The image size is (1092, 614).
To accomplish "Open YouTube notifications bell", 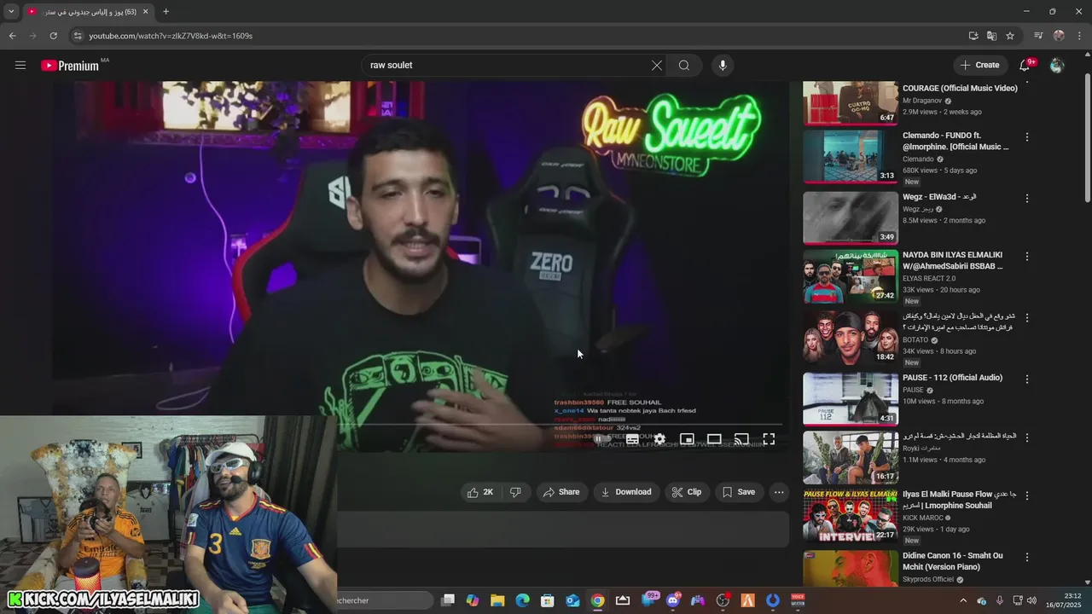I will (1025, 65).
